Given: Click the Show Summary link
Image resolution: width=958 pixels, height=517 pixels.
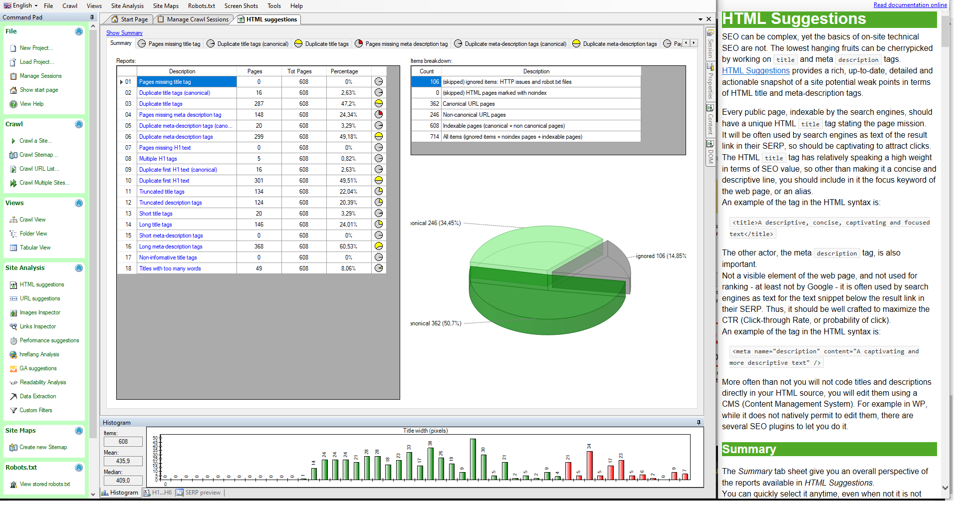Looking at the screenshot, I should coord(124,33).
